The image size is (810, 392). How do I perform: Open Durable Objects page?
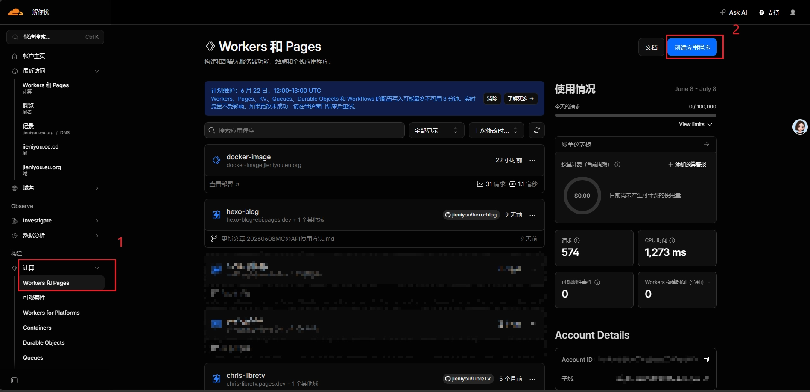pyautogui.click(x=44, y=342)
